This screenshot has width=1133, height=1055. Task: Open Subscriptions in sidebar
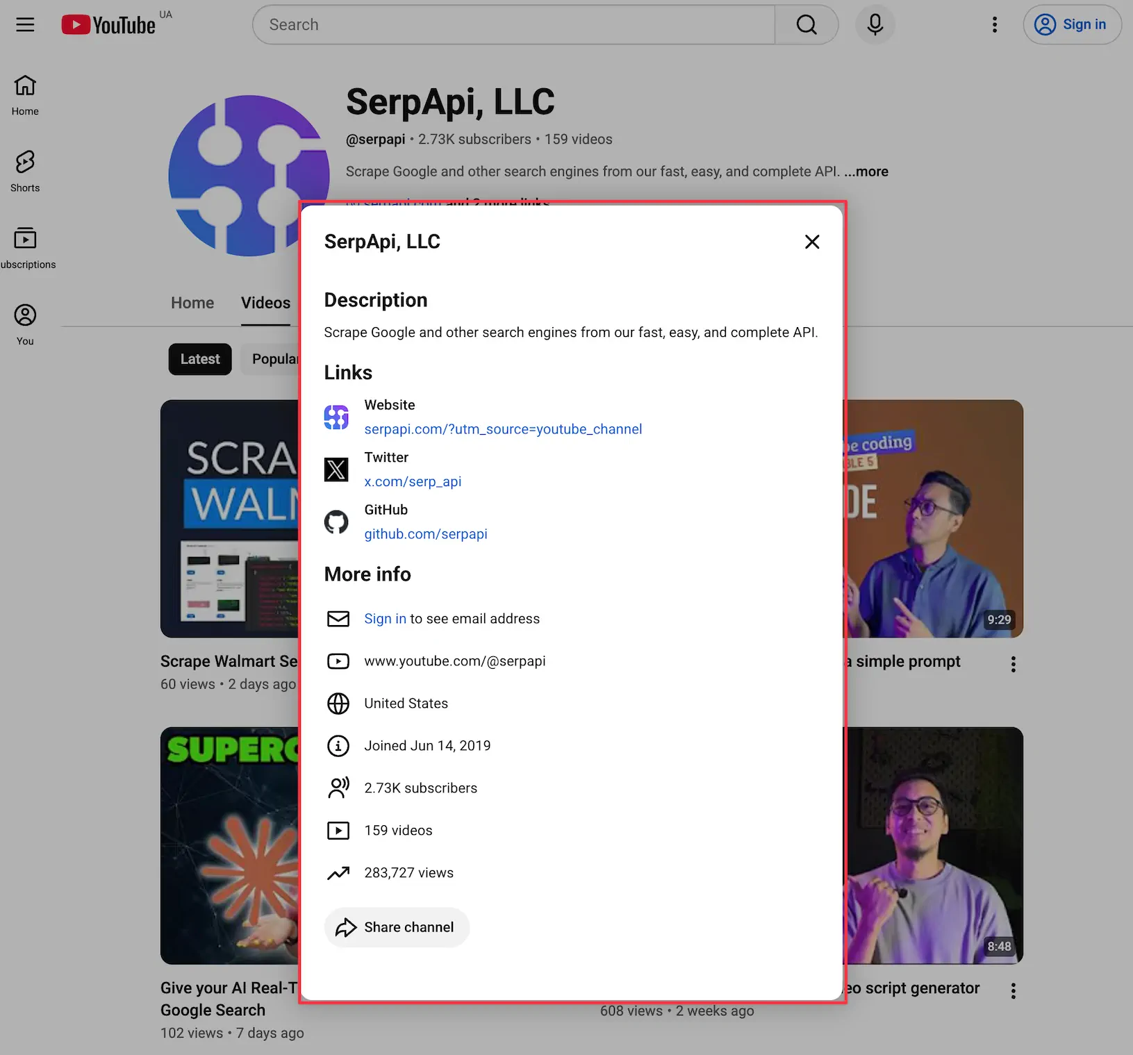(25, 248)
